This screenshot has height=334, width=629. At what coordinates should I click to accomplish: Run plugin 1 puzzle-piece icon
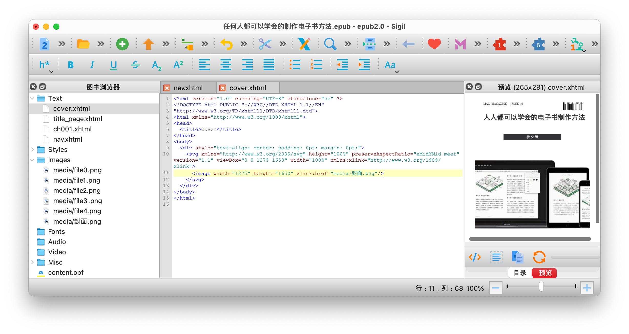pos(499,45)
